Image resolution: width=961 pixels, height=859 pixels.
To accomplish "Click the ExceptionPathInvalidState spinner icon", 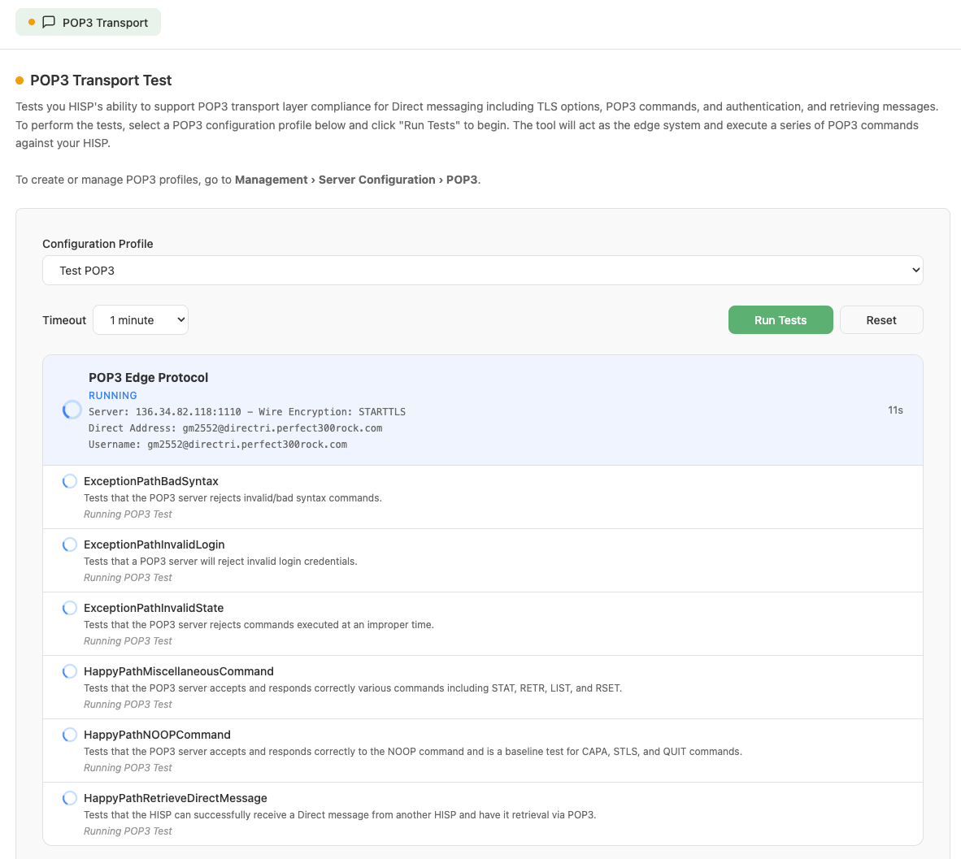I will [70, 608].
